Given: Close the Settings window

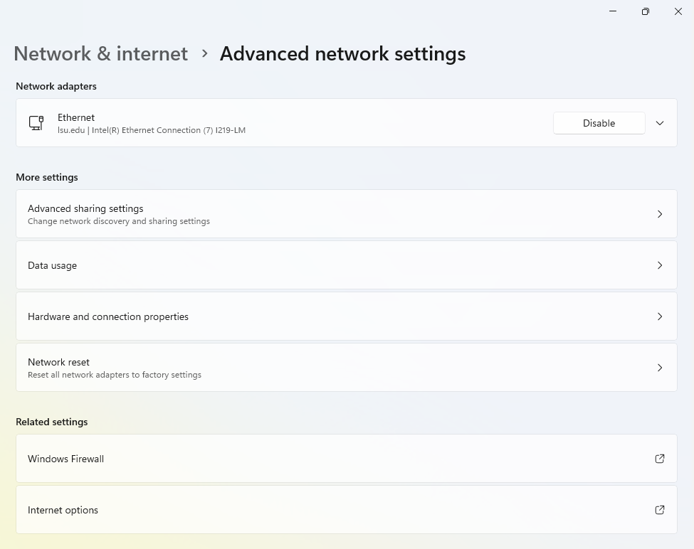Looking at the screenshot, I should pos(678,11).
